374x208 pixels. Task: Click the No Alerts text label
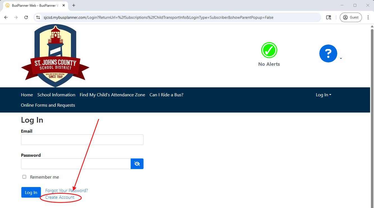(x=269, y=64)
